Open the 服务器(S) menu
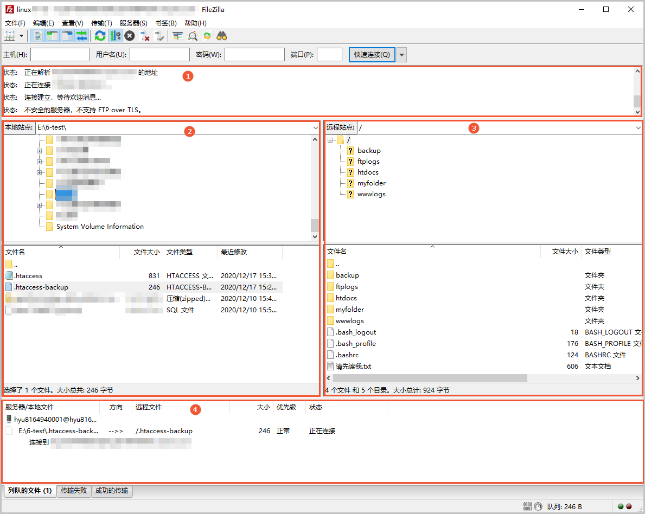This screenshot has height=514, width=645. [133, 23]
